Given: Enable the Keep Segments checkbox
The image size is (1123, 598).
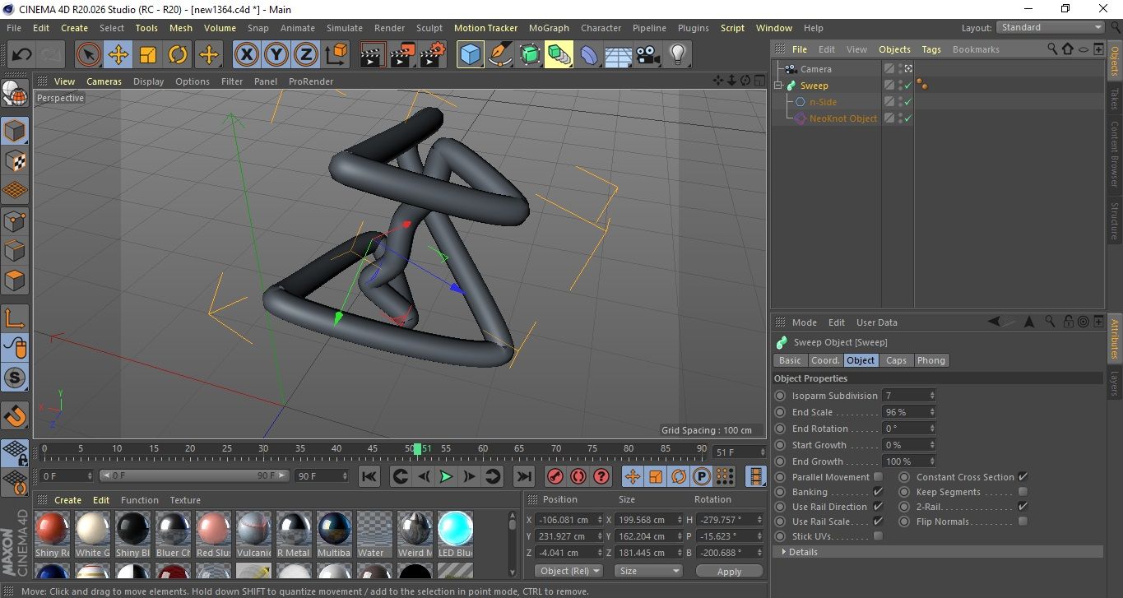Looking at the screenshot, I should [1023, 491].
